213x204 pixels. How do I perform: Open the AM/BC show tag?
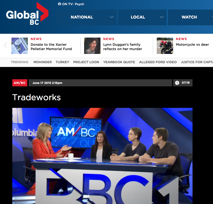tap(20, 83)
